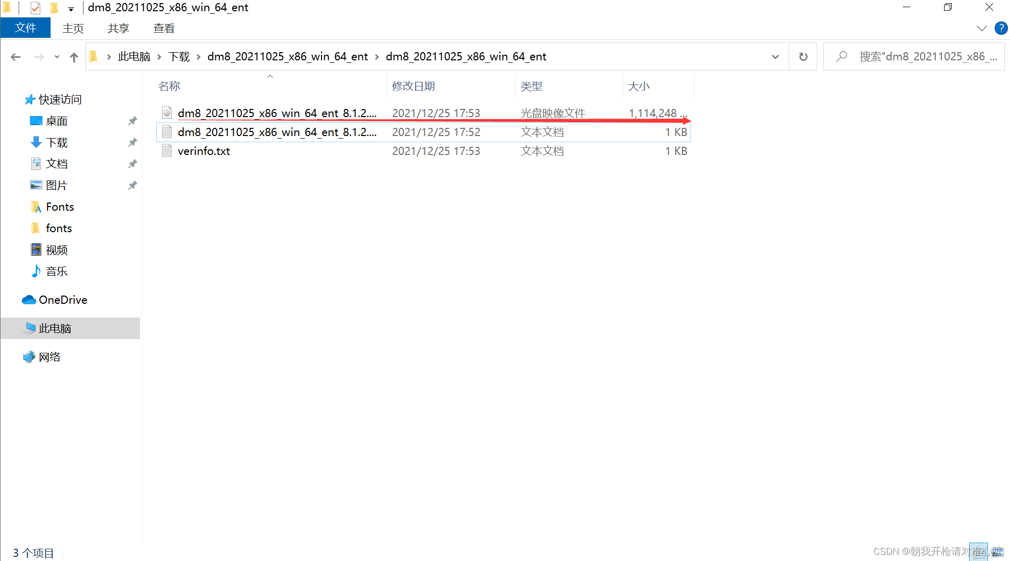This screenshot has height=561, width=1010.
Task: Open verinfo.txt text document
Action: [204, 151]
